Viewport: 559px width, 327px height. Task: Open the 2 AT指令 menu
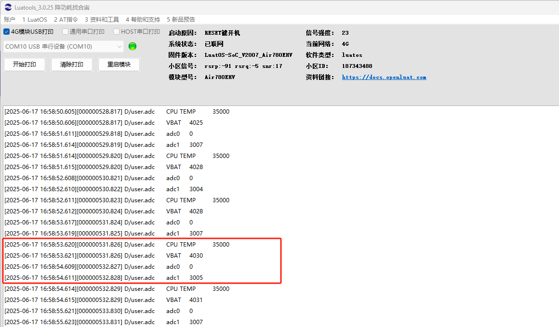pyautogui.click(x=66, y=19)
